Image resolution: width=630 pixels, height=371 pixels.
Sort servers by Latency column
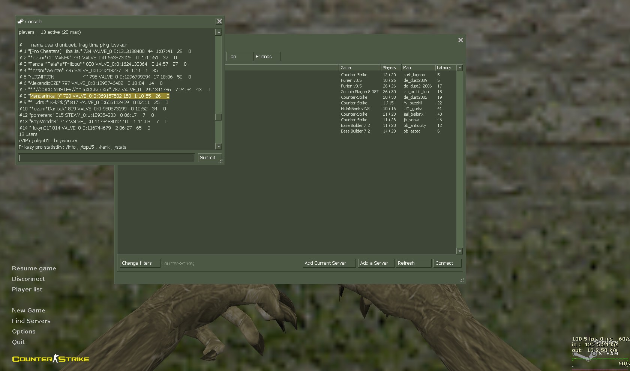pos(445,68)
